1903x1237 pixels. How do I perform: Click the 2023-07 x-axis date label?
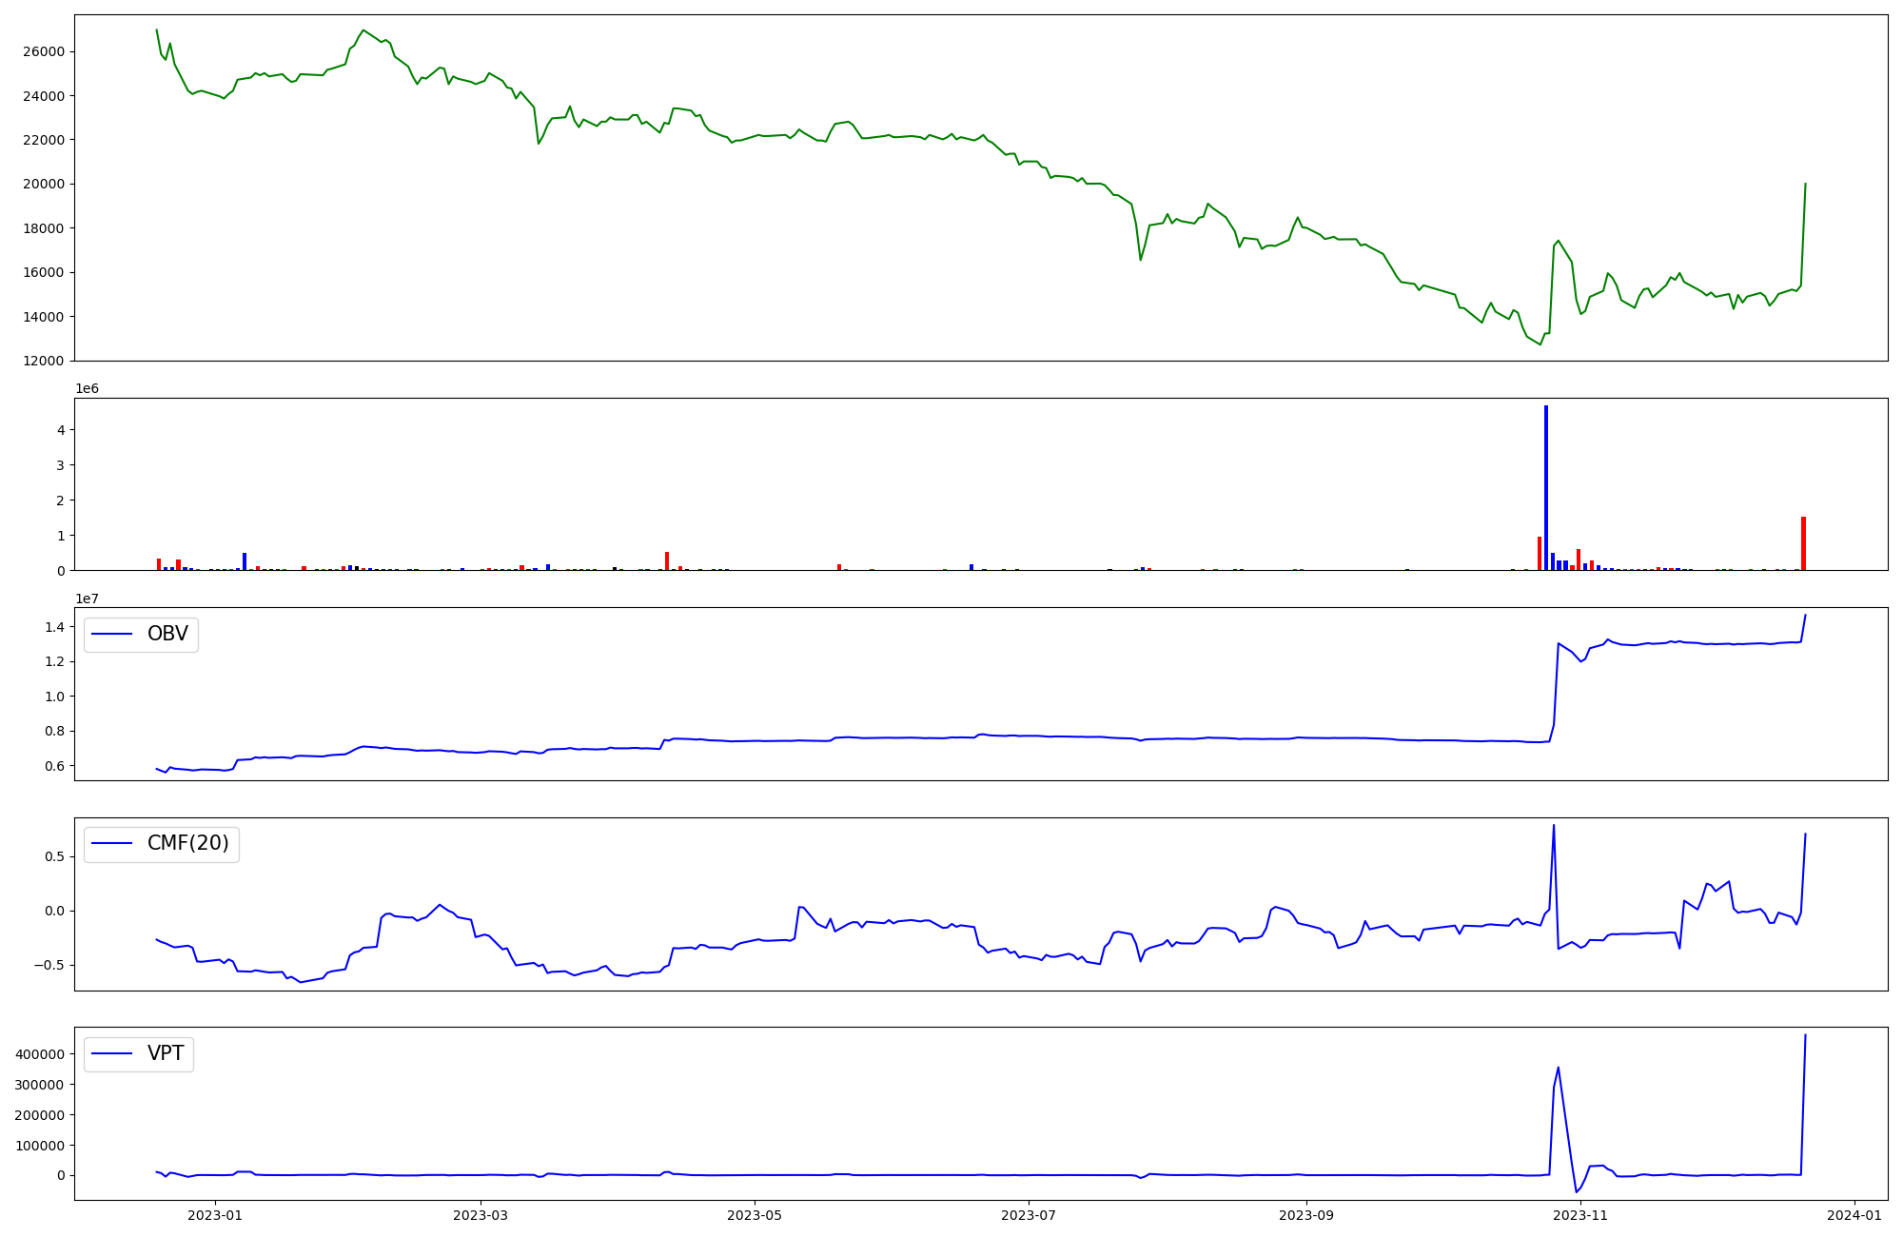1029,1215
